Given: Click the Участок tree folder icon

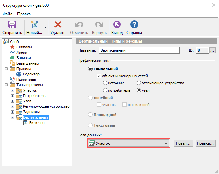Looking at the screenshot, I should pyautogui.click(x=19, y=90).
